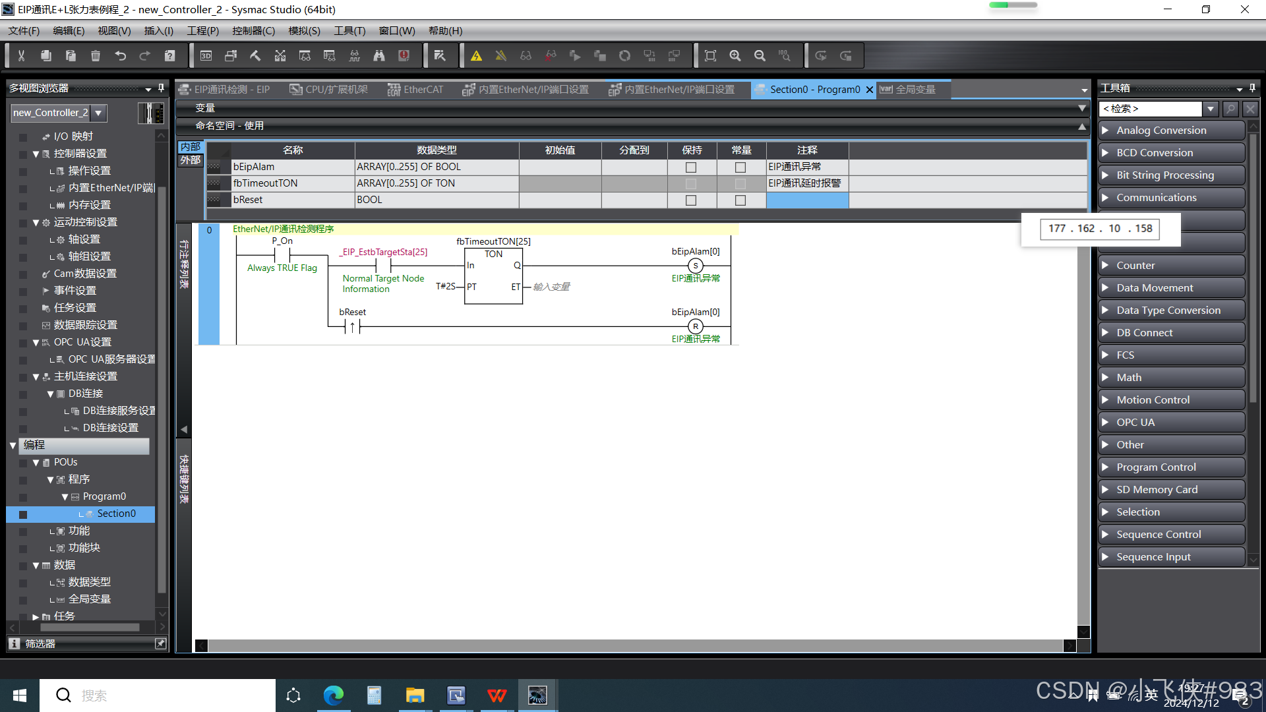
Task: Toggle the Retain checkbox for bReset
Action: 691,200
